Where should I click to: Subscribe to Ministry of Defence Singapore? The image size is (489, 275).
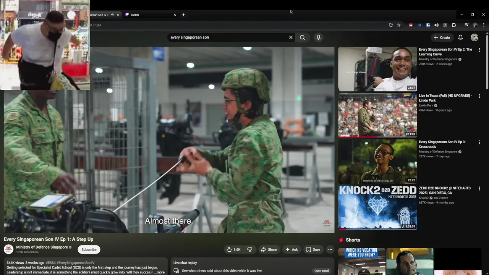[89, 249]
